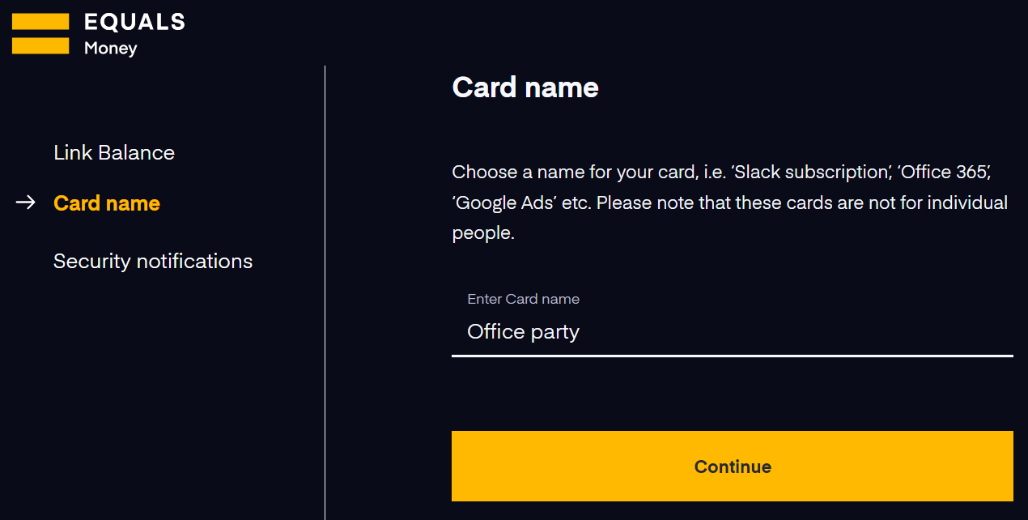Image resolution: width=1028 pixels, height=520 pixels.
Task: Click the EQUALS wordmark text
Action: (x=134, y=23)
